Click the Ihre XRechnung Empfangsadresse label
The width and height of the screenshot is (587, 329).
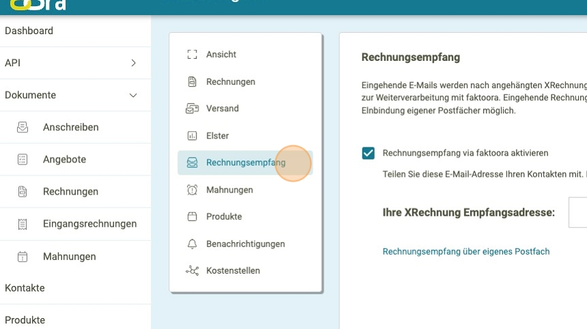click(469, 212)
